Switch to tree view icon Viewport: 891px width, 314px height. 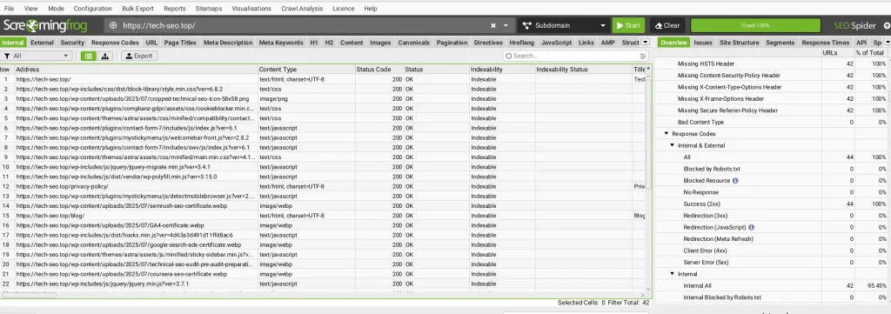(x=104, y=56)
